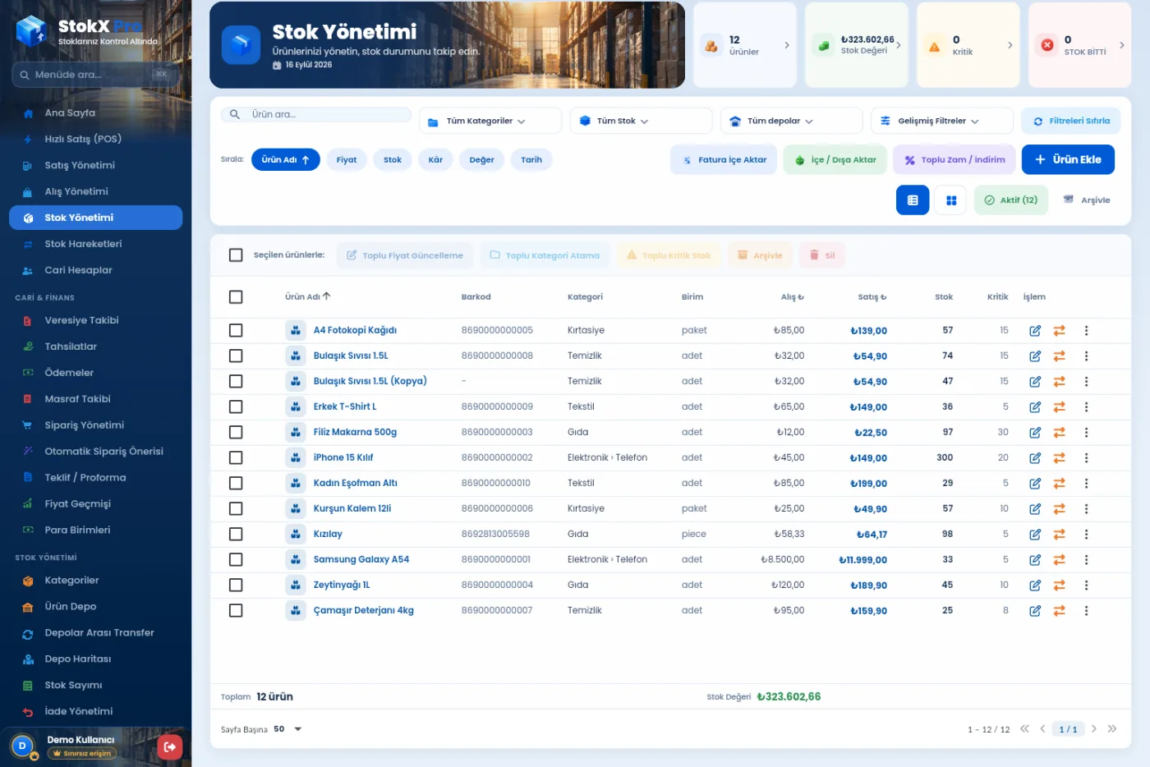
Task: Click Fatura İçe Aktar button
Action: [x=724, y=160]
